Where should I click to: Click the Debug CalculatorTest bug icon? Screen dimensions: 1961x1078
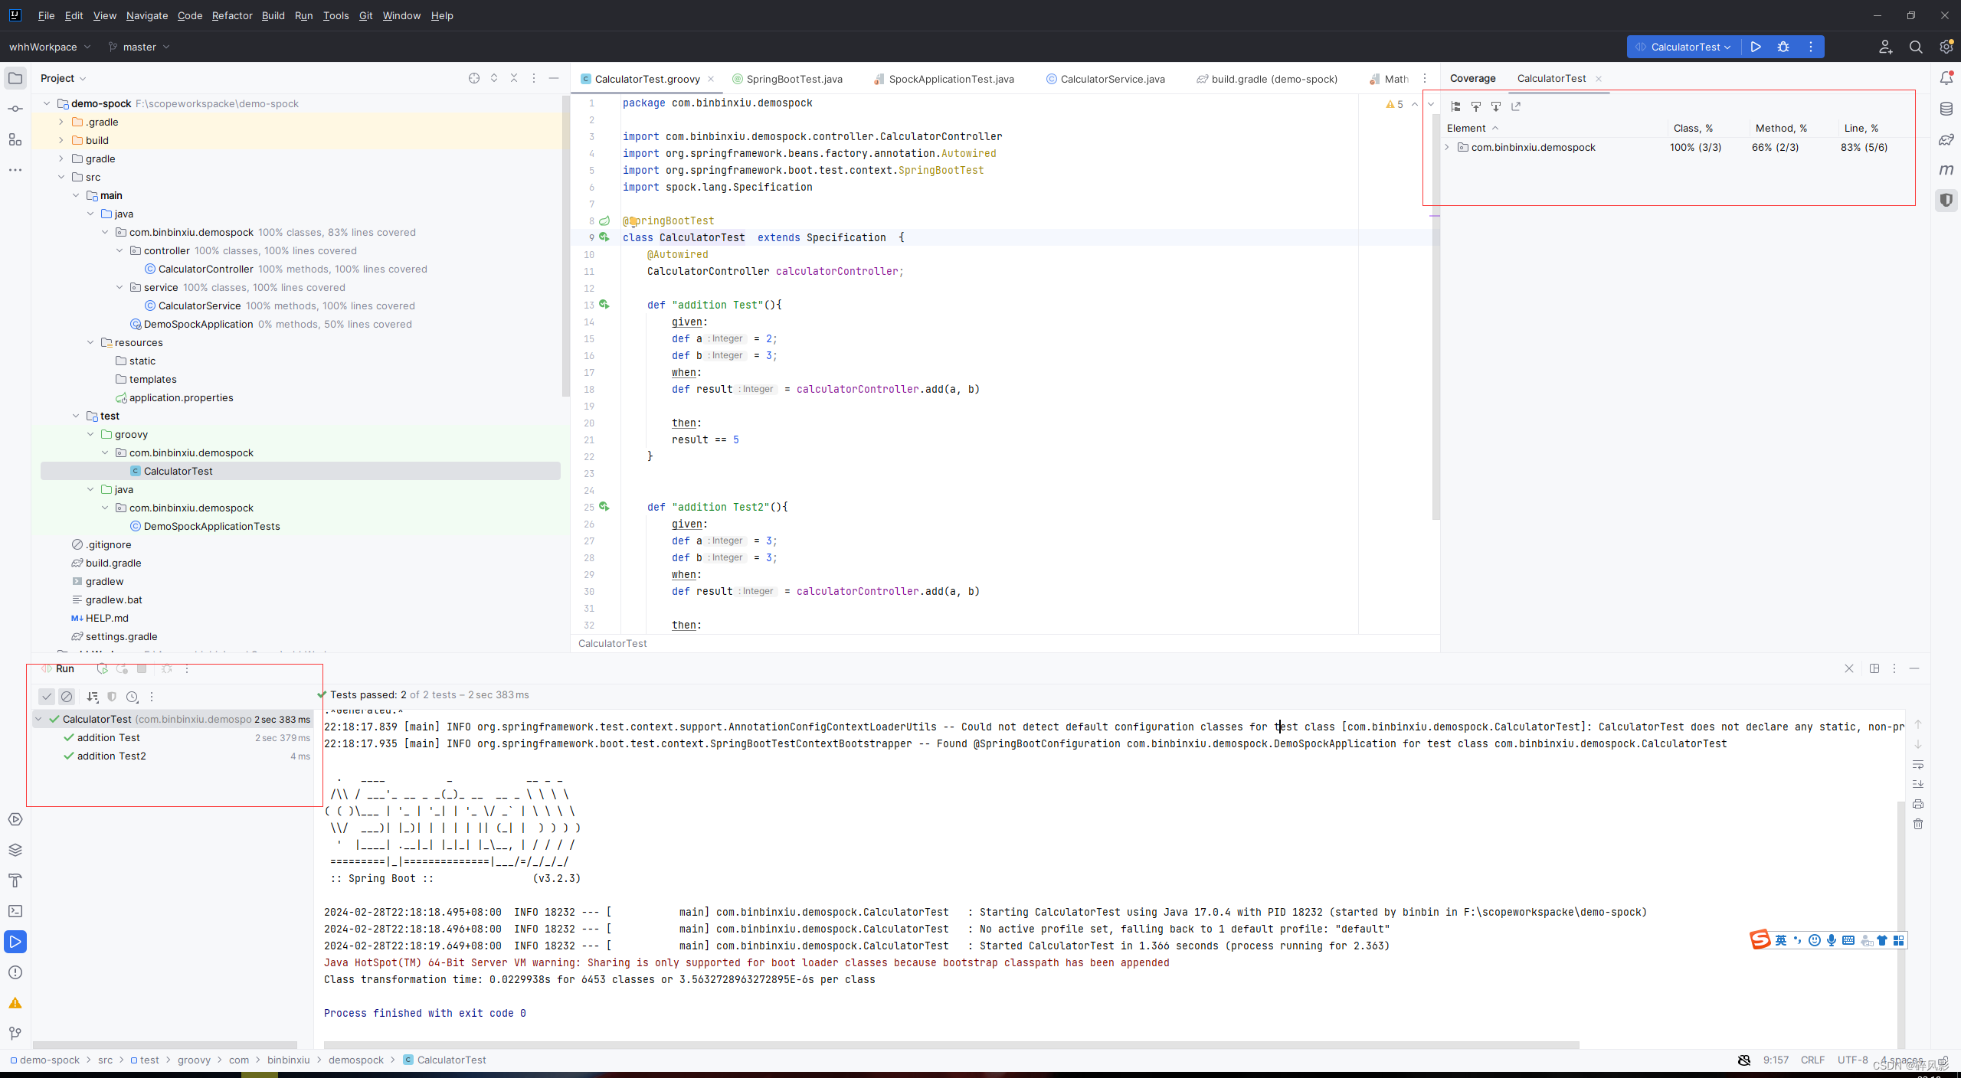pyautogui.click(x=1783, y=47)
